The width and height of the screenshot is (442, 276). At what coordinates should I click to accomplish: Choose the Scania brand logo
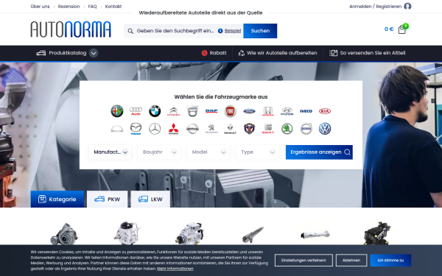coord(249,129)
